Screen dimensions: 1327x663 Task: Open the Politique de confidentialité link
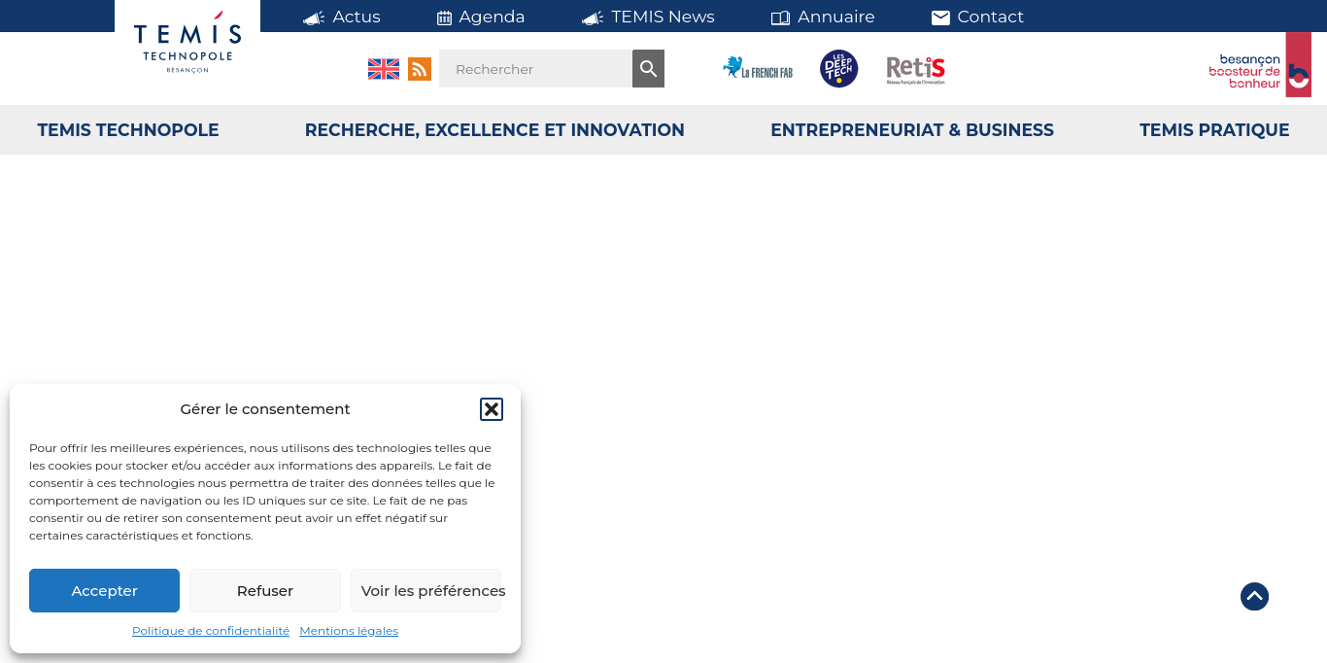[211, 631]
